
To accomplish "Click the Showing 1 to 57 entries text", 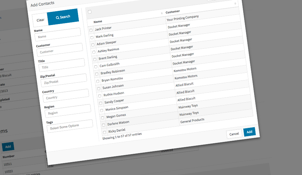I will pos(122,136).
